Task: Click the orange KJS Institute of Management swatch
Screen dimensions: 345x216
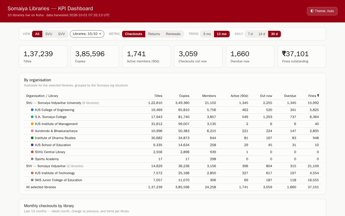Action: (32, 124)
